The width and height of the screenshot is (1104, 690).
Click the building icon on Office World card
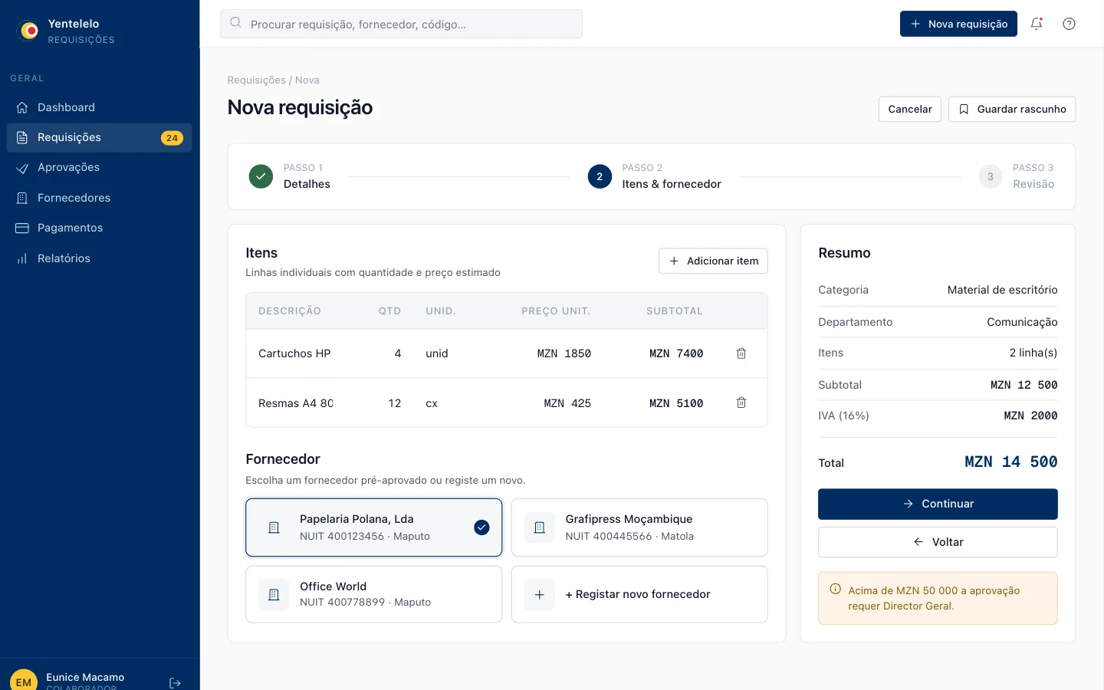tap(274, 594)
